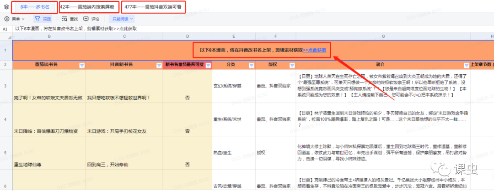
Task: Open filter dropdown for 版权 column
Action: click(x=292, y=65)
